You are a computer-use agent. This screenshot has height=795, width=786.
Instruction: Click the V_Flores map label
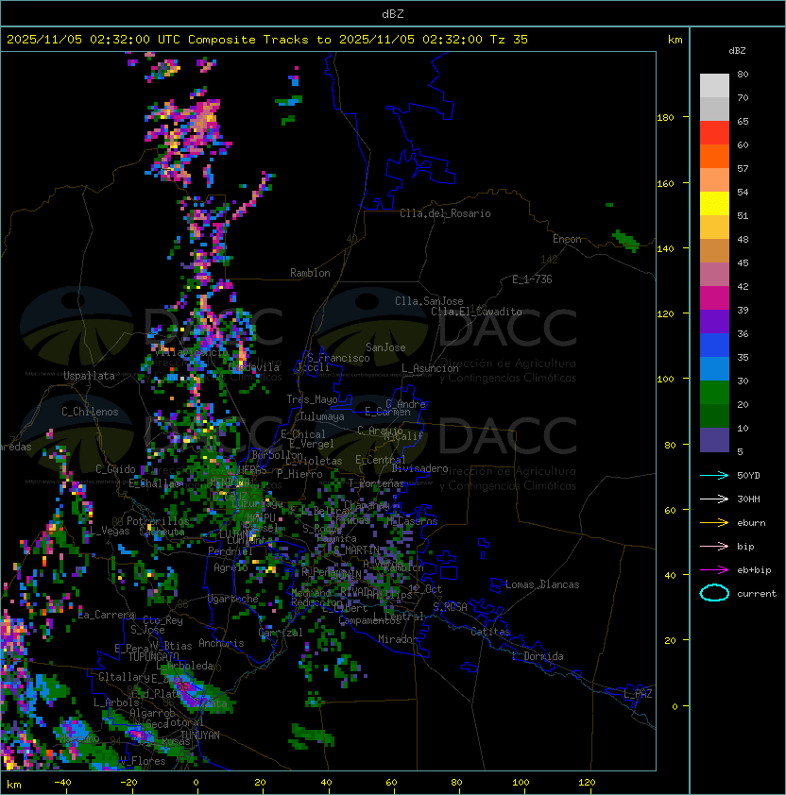click(x=143, y=761)
